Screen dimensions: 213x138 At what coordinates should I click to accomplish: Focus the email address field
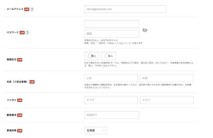[x=125, y=9]
